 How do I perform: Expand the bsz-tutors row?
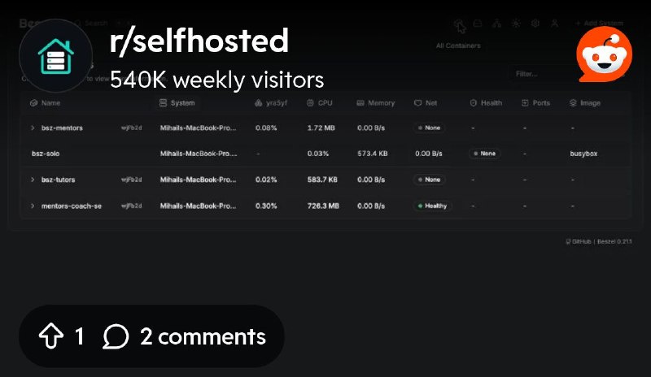[33, 180]
